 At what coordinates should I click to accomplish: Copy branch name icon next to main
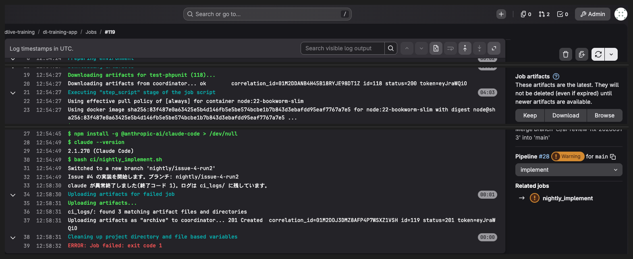click(613, 157)
